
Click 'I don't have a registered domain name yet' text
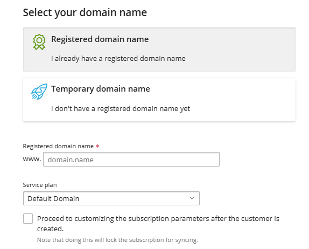click(121, 109)
